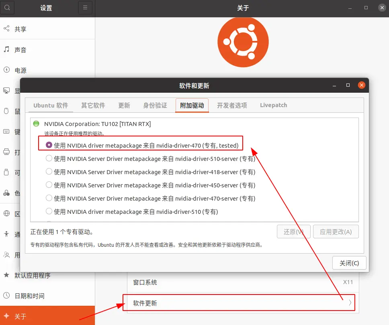The image size is (389, 325).
Task: Open the 开发者选项 tab
Action: tap(232, 106)
